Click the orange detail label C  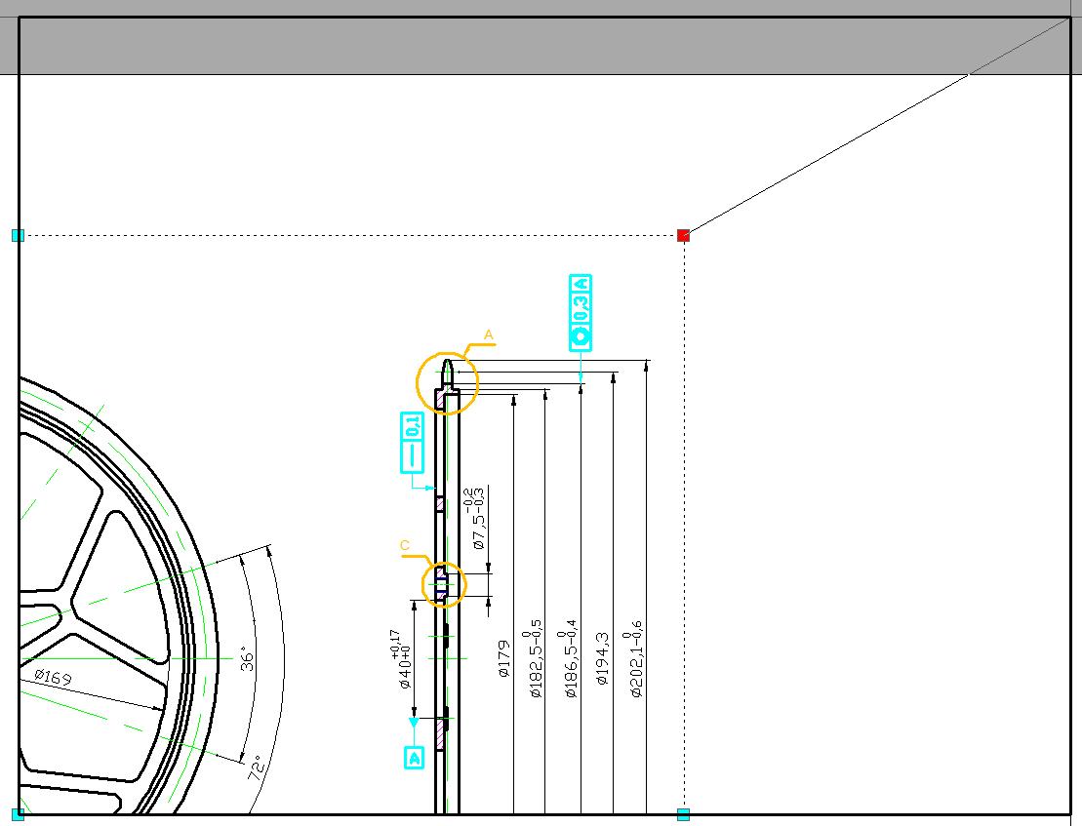point(405,545)
